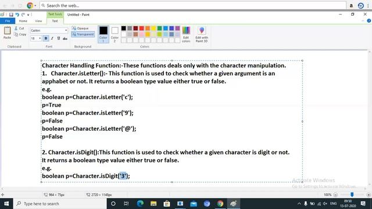Open the Edit colors dialog

click(x=186, y=34)
